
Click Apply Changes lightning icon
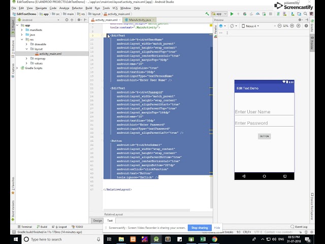pos(238,14)
